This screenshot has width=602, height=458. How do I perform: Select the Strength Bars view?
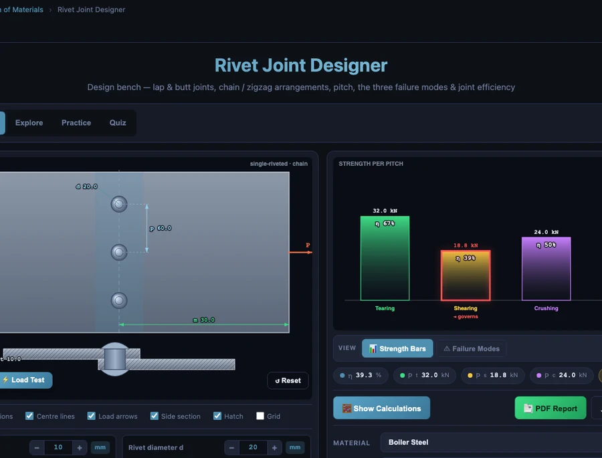tap(397, 348)
